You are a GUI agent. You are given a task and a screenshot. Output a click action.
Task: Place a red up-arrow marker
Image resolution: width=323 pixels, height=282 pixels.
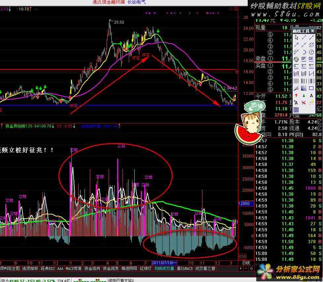coord(296,96)
